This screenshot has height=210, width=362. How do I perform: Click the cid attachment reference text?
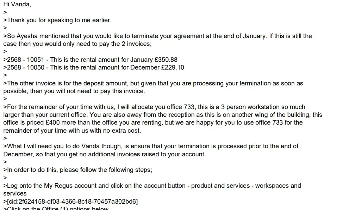[x=72, y=202]
